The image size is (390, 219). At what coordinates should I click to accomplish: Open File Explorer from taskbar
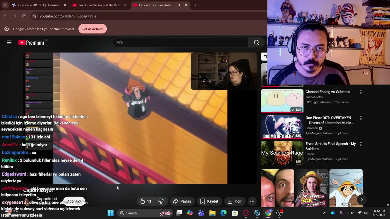(212, 213)
